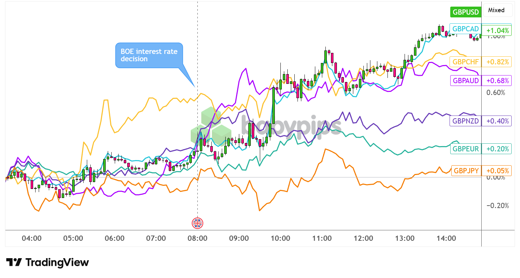Select the 08:00 time axis label

click(x=198, y=238)
